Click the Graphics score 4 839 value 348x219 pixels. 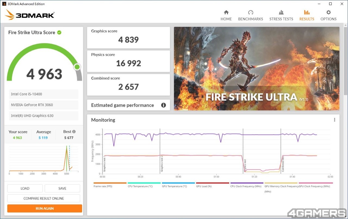(128, 40)
